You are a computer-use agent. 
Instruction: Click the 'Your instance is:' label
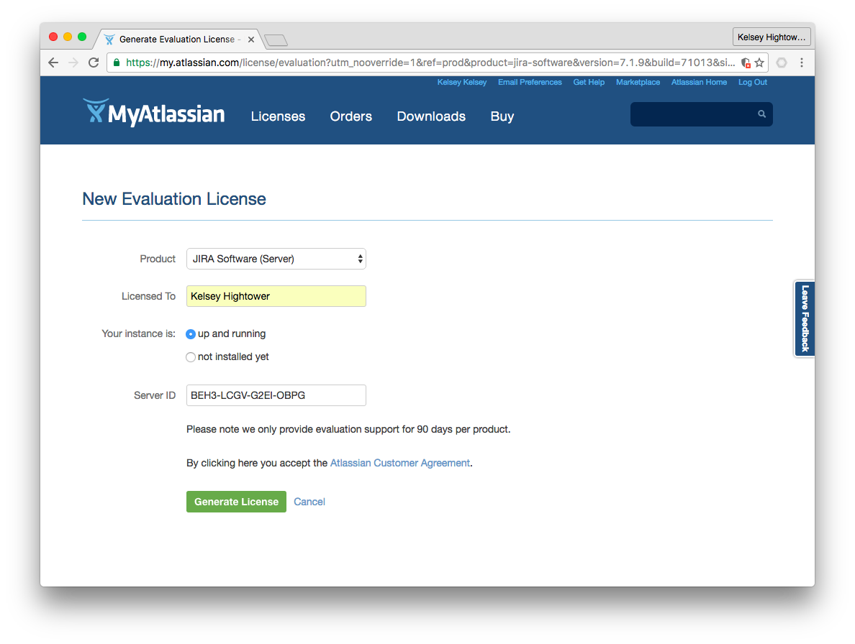[x=138, y=333]
